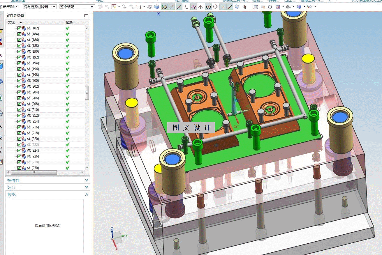Open the rectangle selection dropdown arrow
This screenshot has width=382, height=255.
[x=144, y=7]
